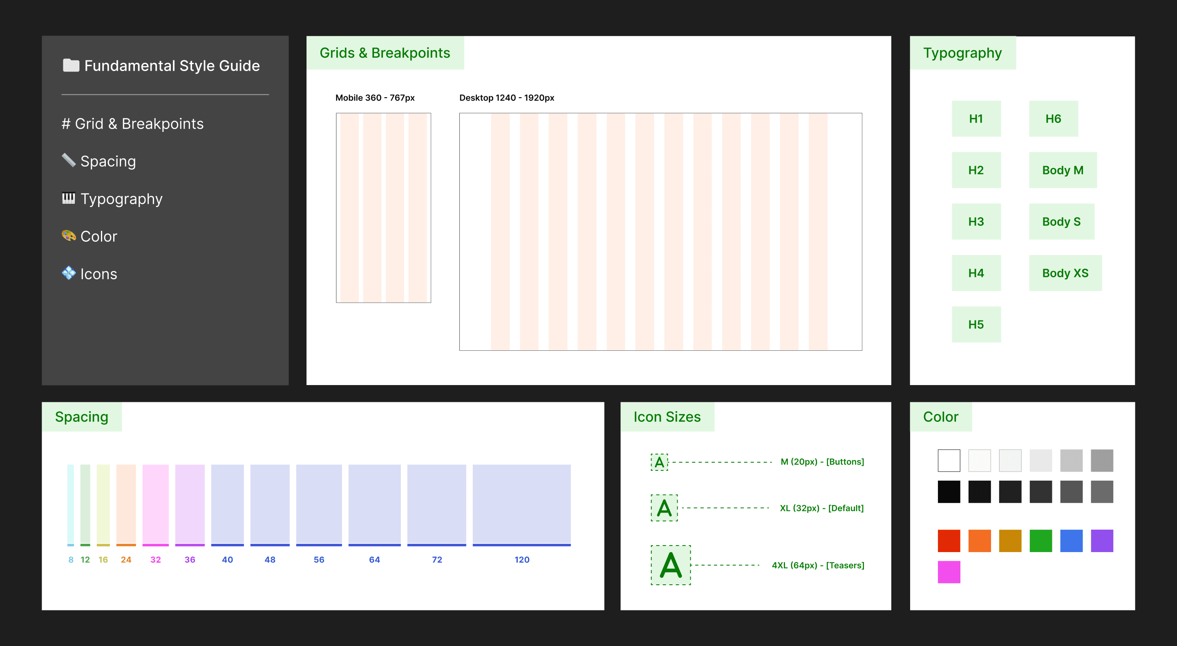Open the Typography sidebar item
1177x646 pixels.
(121, 199)
